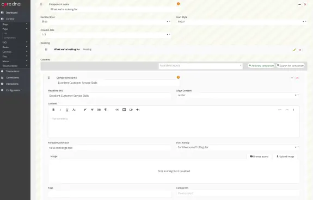313x200 pixels.
Task: Click the Tags input field
Action: pos(109,193)
